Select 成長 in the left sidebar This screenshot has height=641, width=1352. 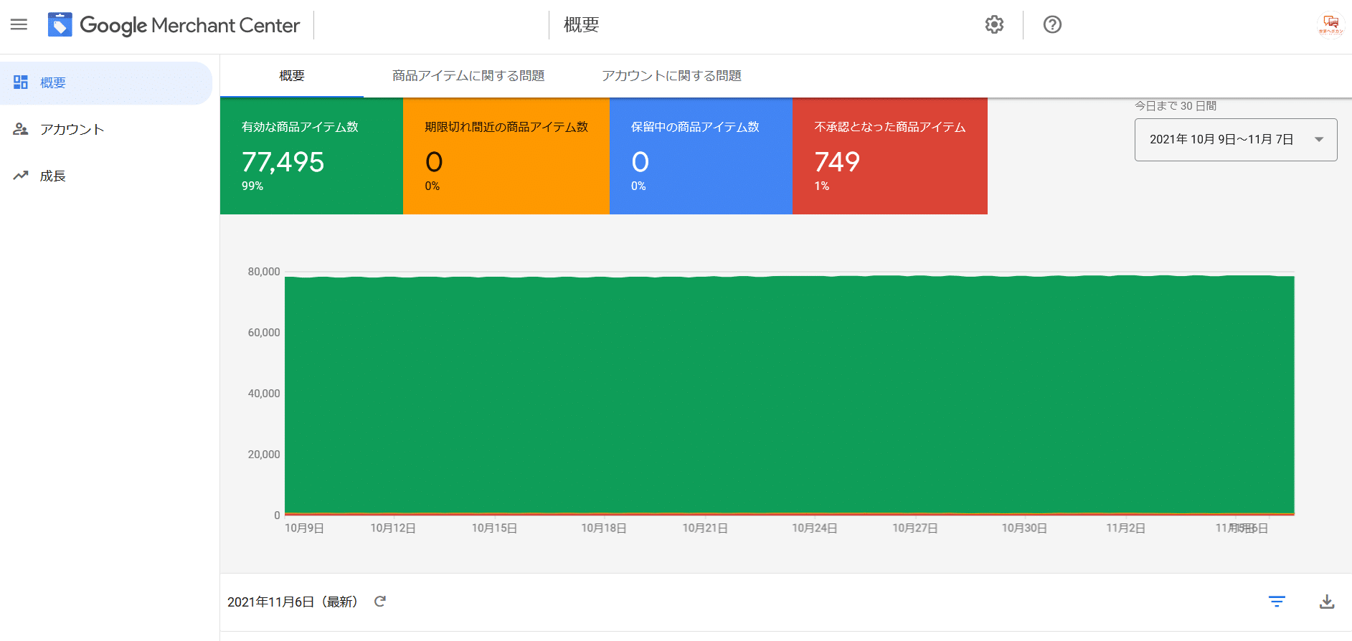coord(106,176)
